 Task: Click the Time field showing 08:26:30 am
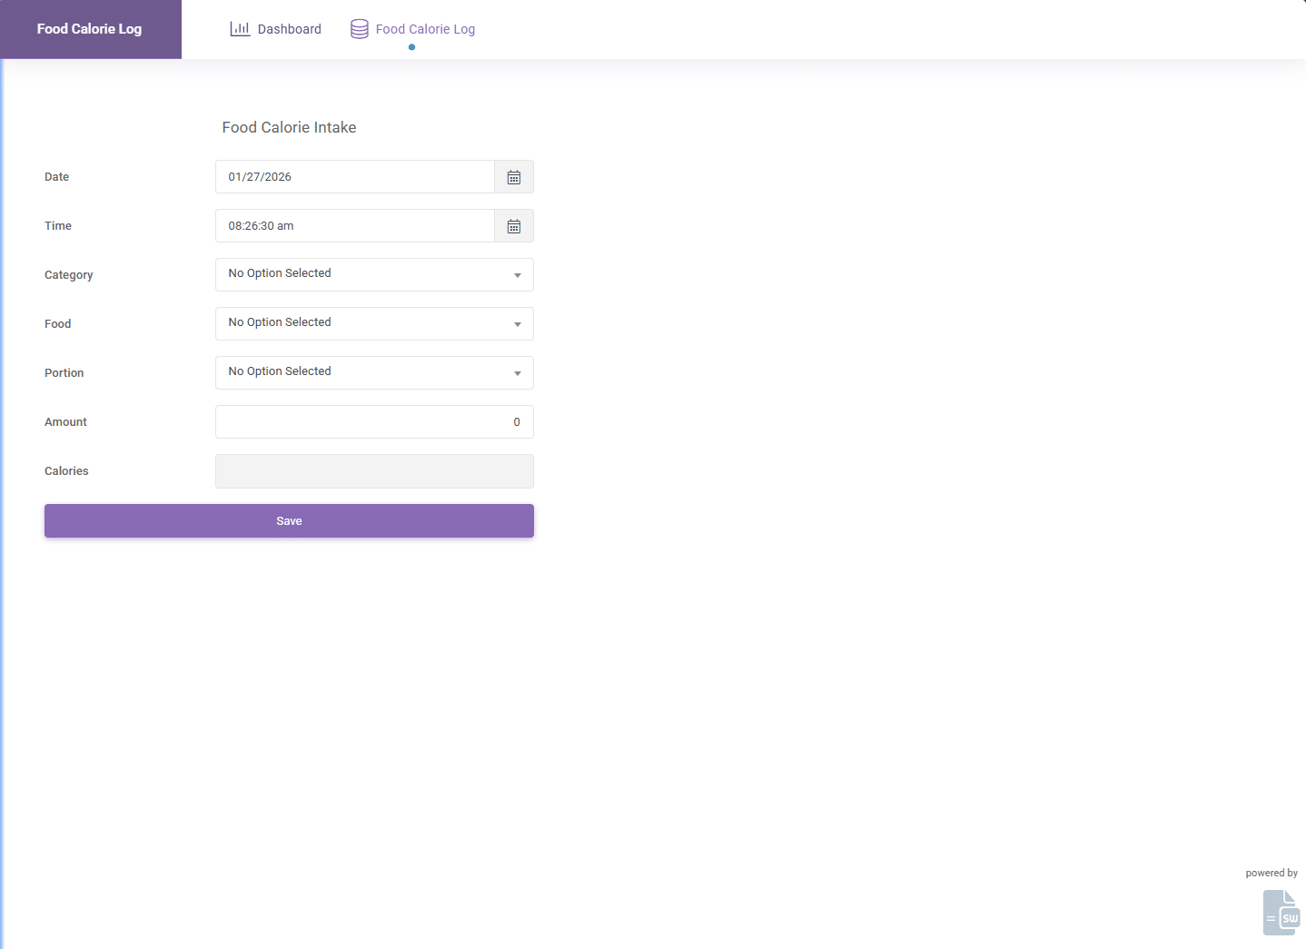[x=354, y=226]
